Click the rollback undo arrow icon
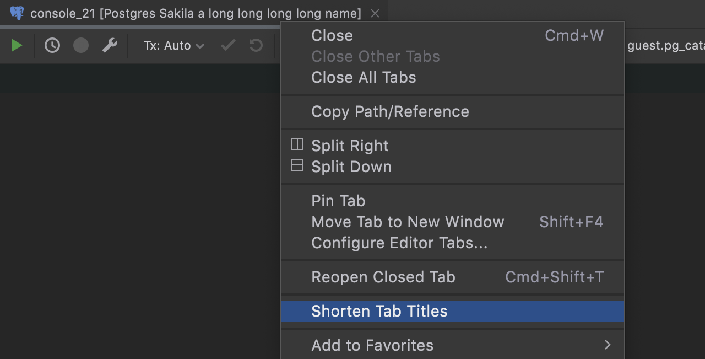Screen dimensions: 705x359 click(x=256, y=45)
